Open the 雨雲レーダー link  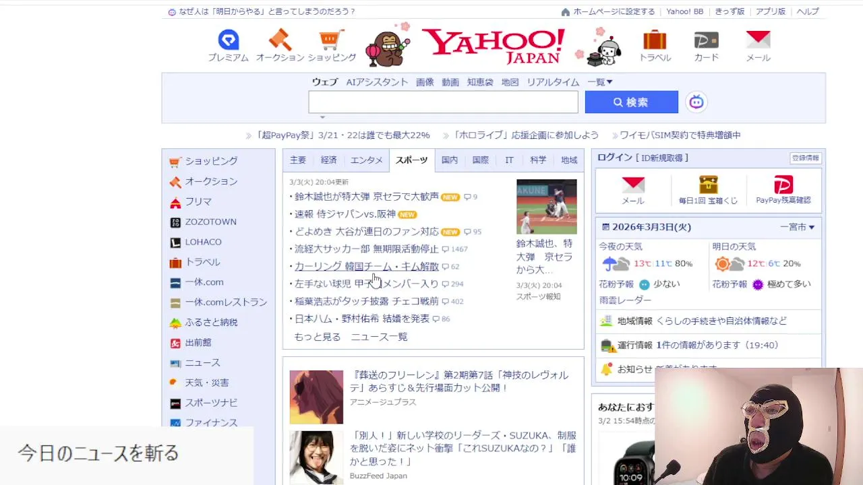tap(625, 300)
